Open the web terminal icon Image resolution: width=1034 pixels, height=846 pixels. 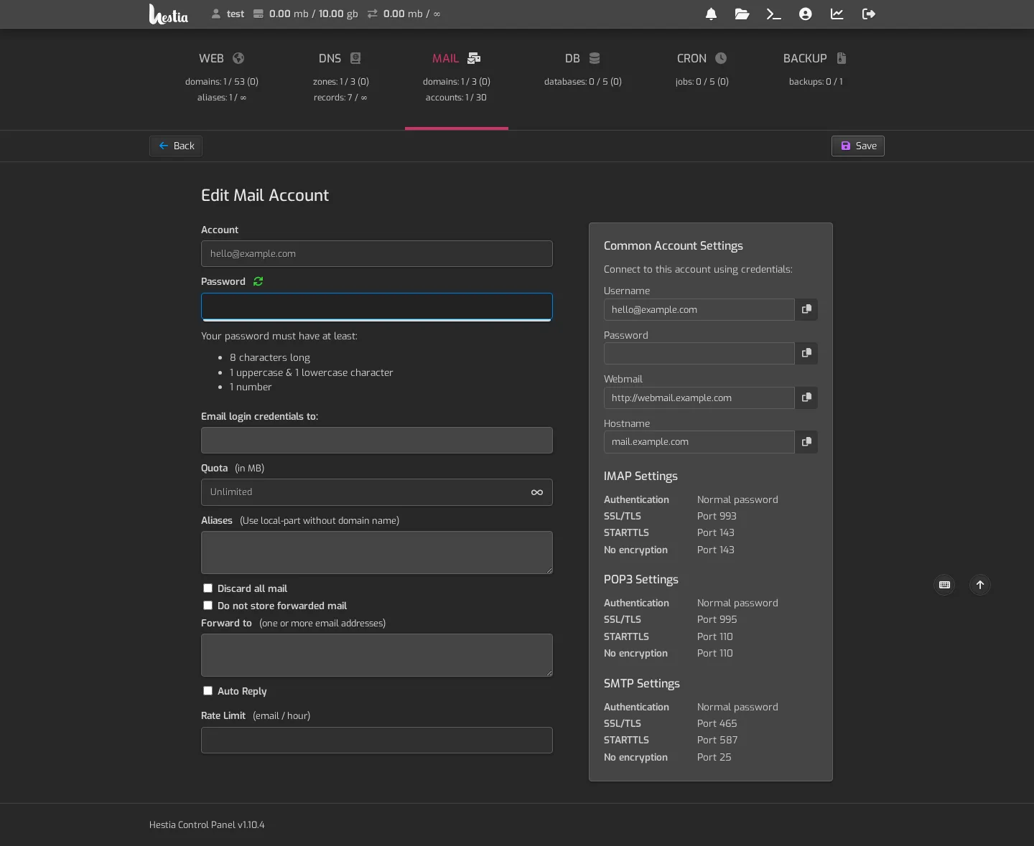click(x=773, y=14)
